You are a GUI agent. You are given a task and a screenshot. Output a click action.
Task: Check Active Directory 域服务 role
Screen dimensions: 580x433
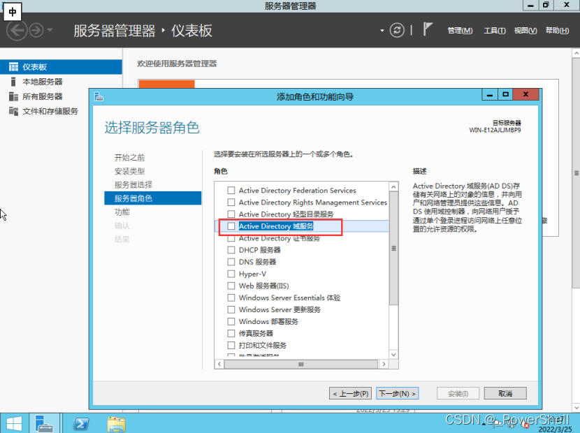point(231,226)
